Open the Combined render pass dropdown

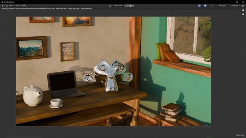point(235,6)
